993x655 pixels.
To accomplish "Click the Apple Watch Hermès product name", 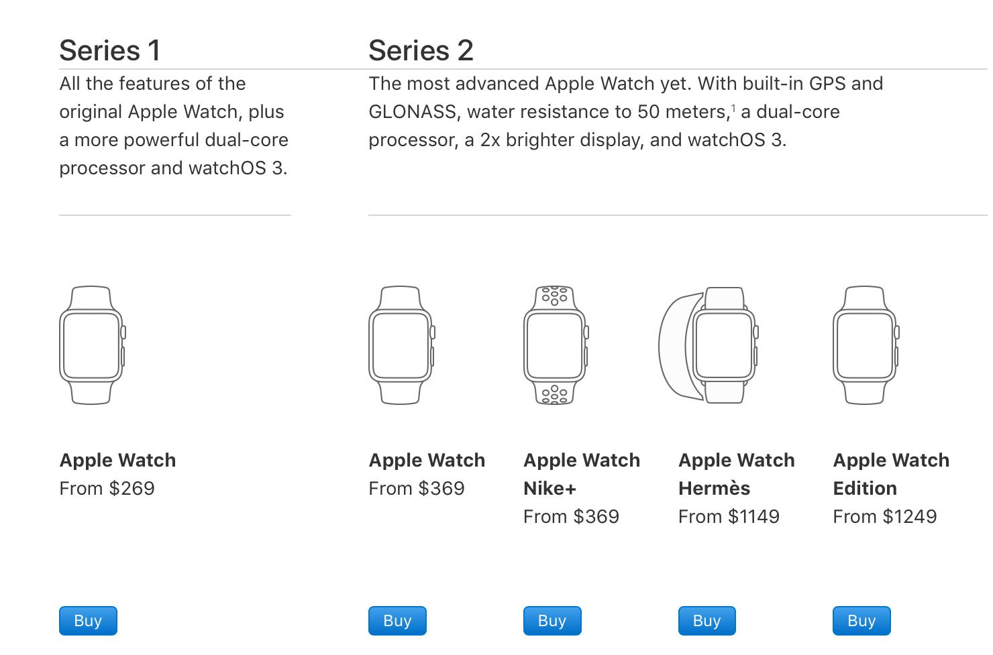I will pos(736,474).
